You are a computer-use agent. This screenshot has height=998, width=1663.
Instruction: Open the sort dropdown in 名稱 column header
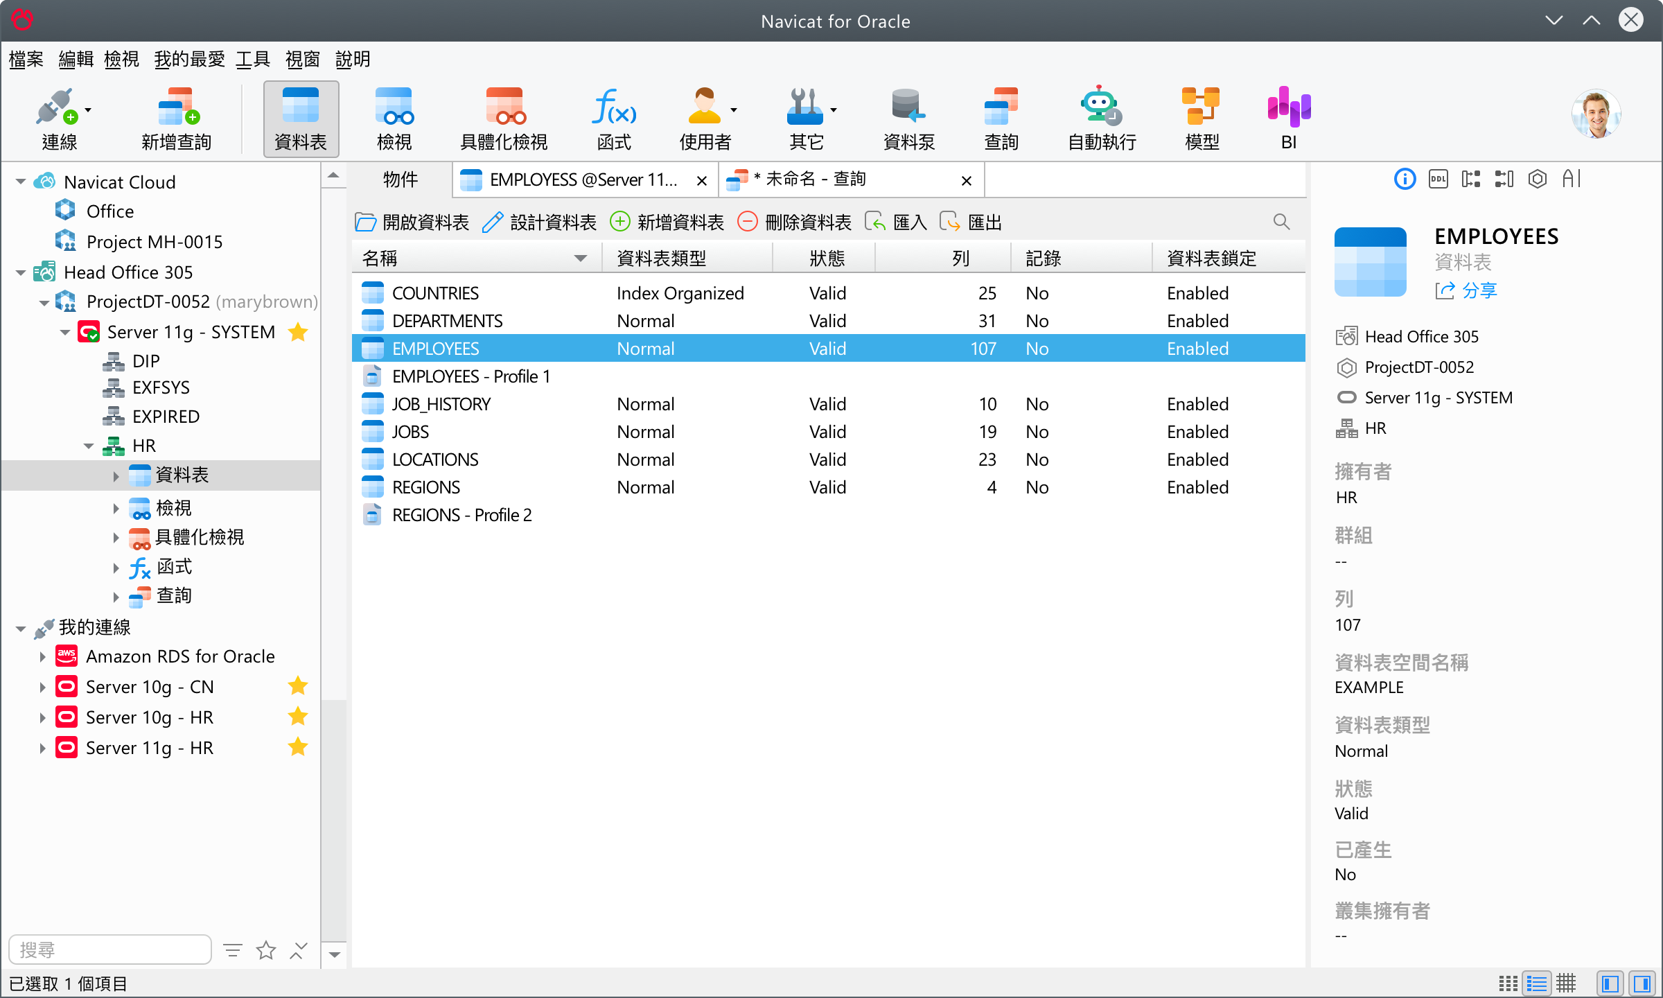581,259
